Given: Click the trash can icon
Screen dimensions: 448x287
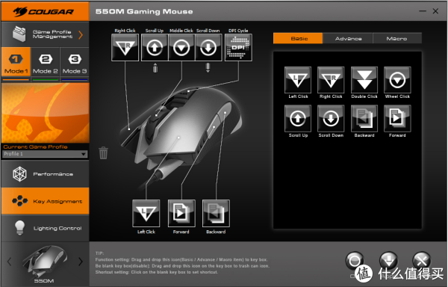Looking at the screenshot, I should [104, 152].
